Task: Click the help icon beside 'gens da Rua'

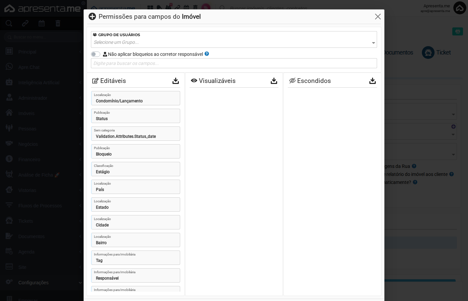Action: [414, 166]
